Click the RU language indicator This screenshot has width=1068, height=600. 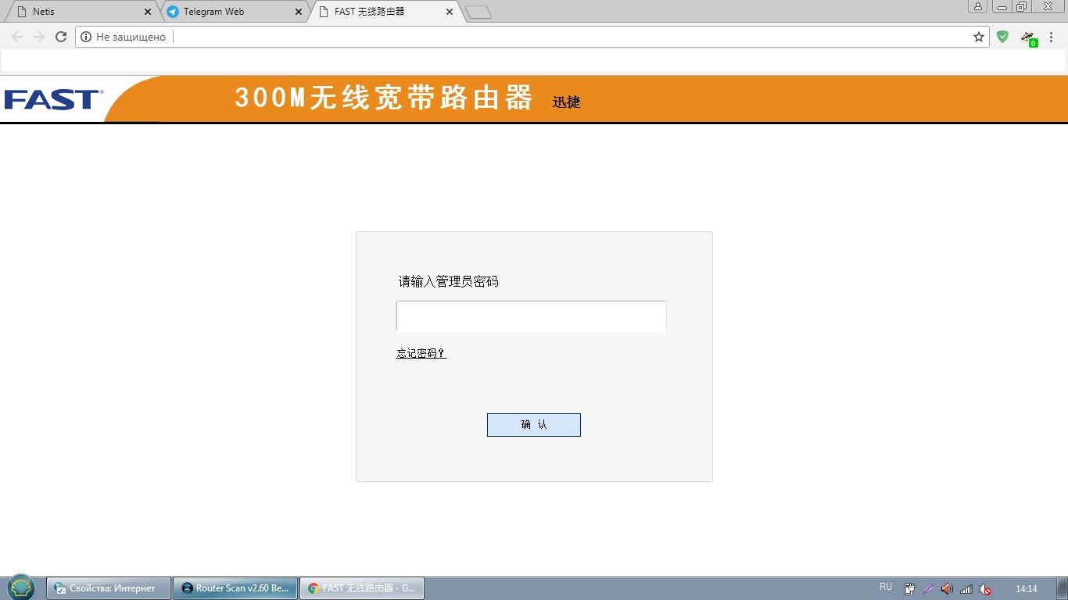[x=886, y=587]
